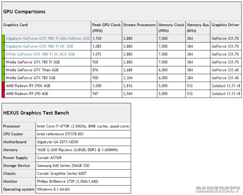The height and width of the screenshot is (195, 243).
Task: Open EVGA GeForce GTX 780 Ti SC ACX link
Action: (x=40, y=54)
